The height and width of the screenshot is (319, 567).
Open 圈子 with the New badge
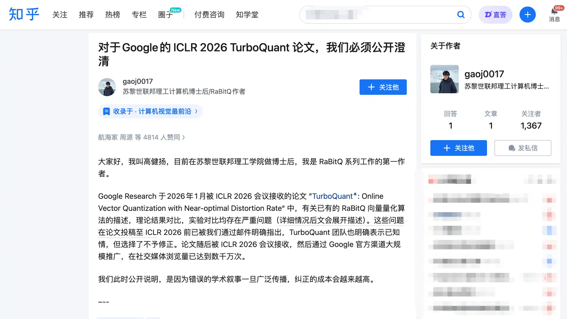[165, 14]
